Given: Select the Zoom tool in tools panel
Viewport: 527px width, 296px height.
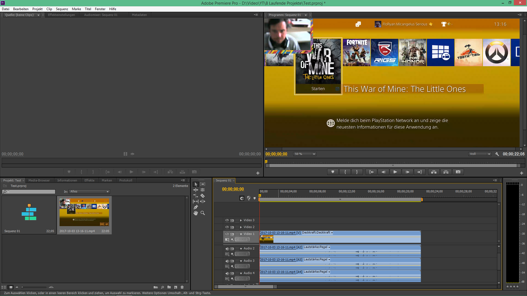Looking at the screenshot, I should (x=203, y=213).
